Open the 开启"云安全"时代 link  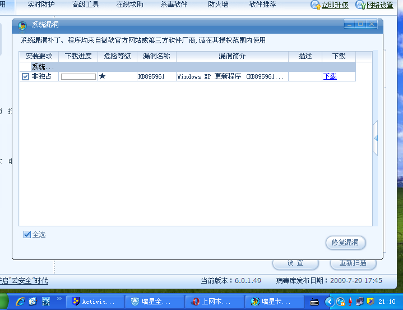[24, 280]
